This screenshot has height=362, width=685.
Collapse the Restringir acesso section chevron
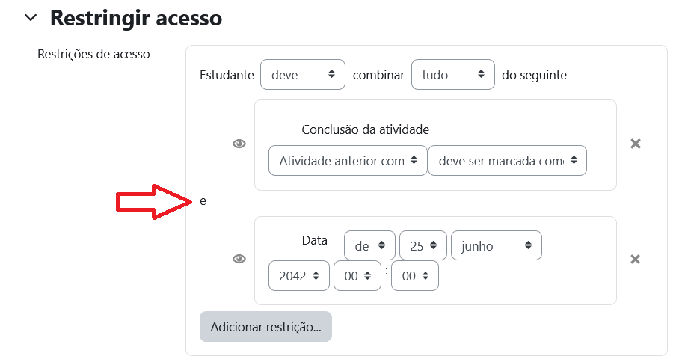[x=31, y=18]
